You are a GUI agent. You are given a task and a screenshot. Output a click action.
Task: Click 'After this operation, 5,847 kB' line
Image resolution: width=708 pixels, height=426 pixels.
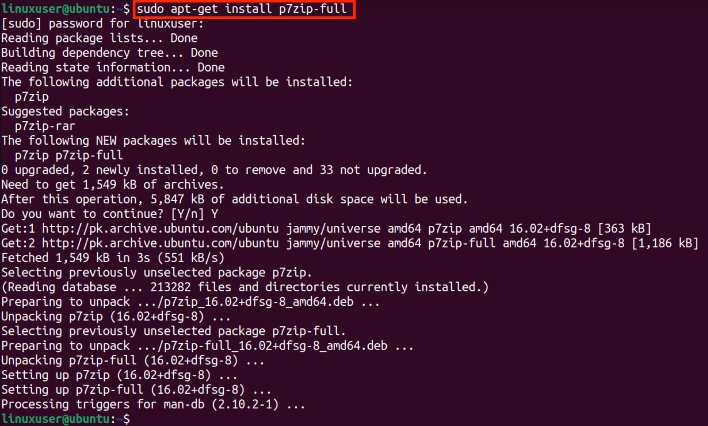(x=235, y=199)
